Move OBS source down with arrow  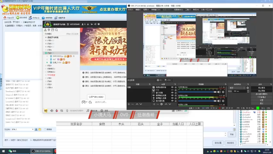pos(170,104)
